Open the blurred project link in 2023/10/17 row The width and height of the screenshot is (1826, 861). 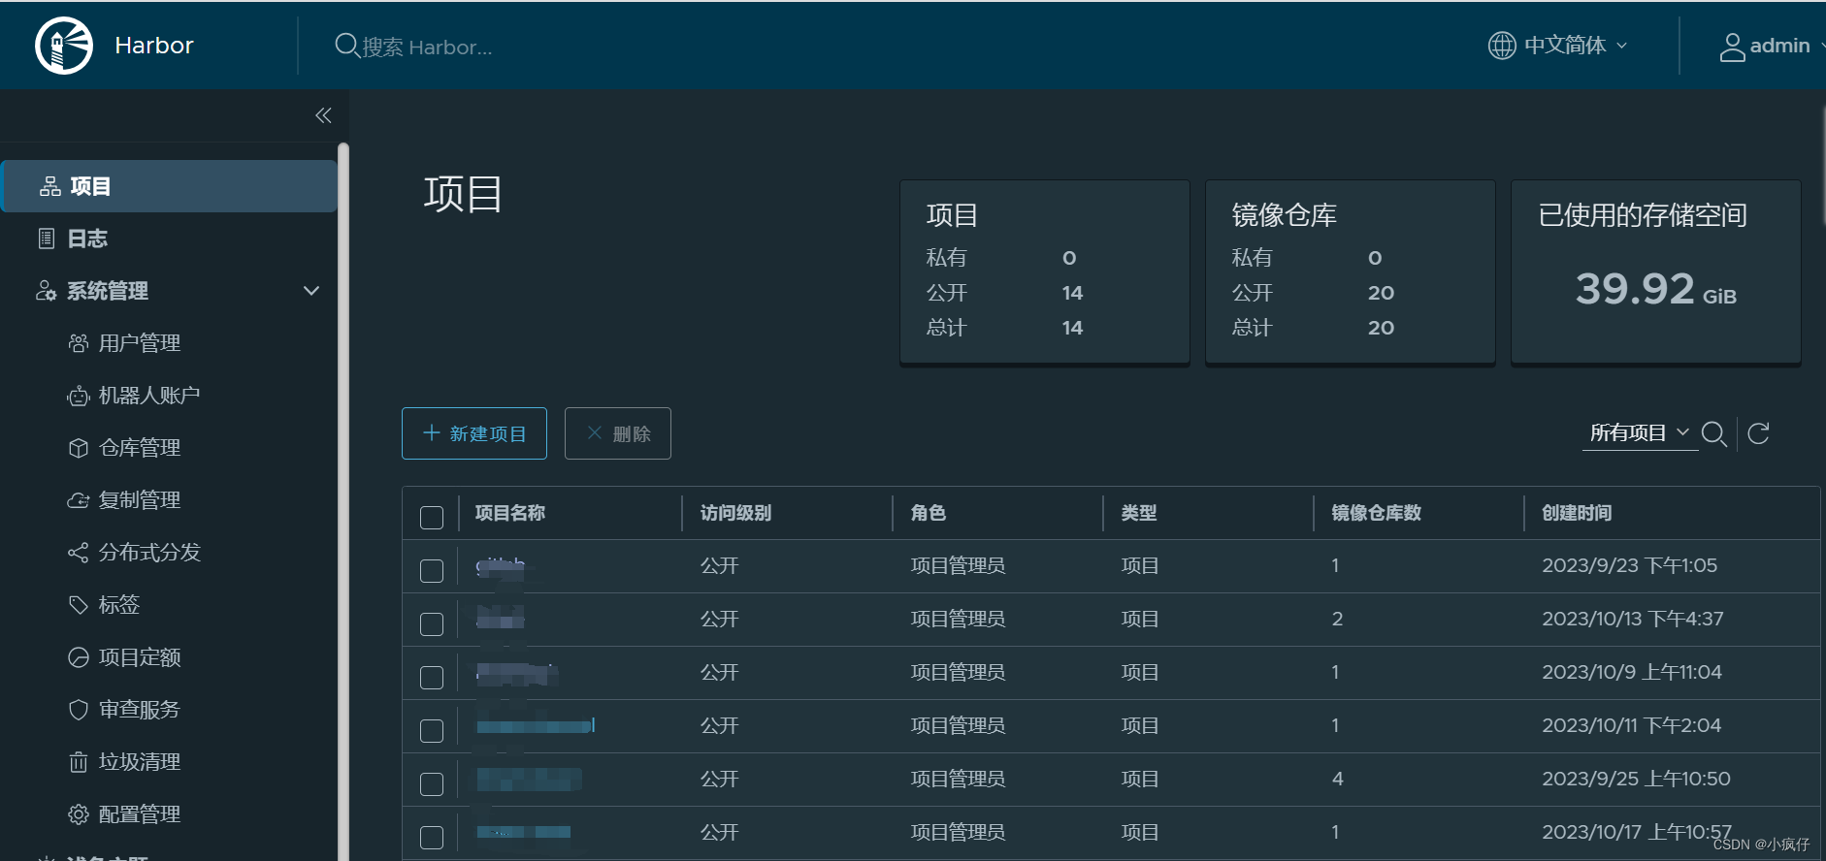tap(523, 832)
